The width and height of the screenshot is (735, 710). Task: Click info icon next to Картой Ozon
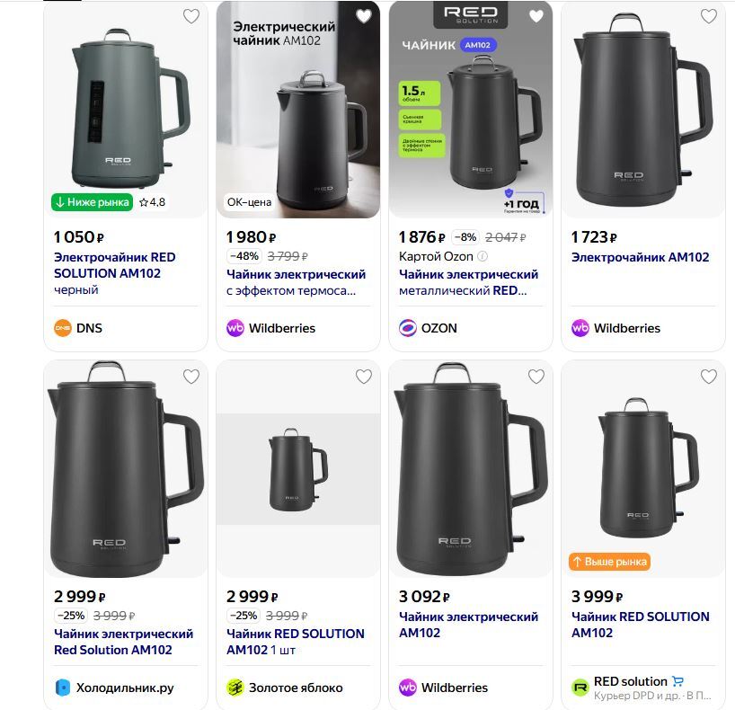coord(483,256)
